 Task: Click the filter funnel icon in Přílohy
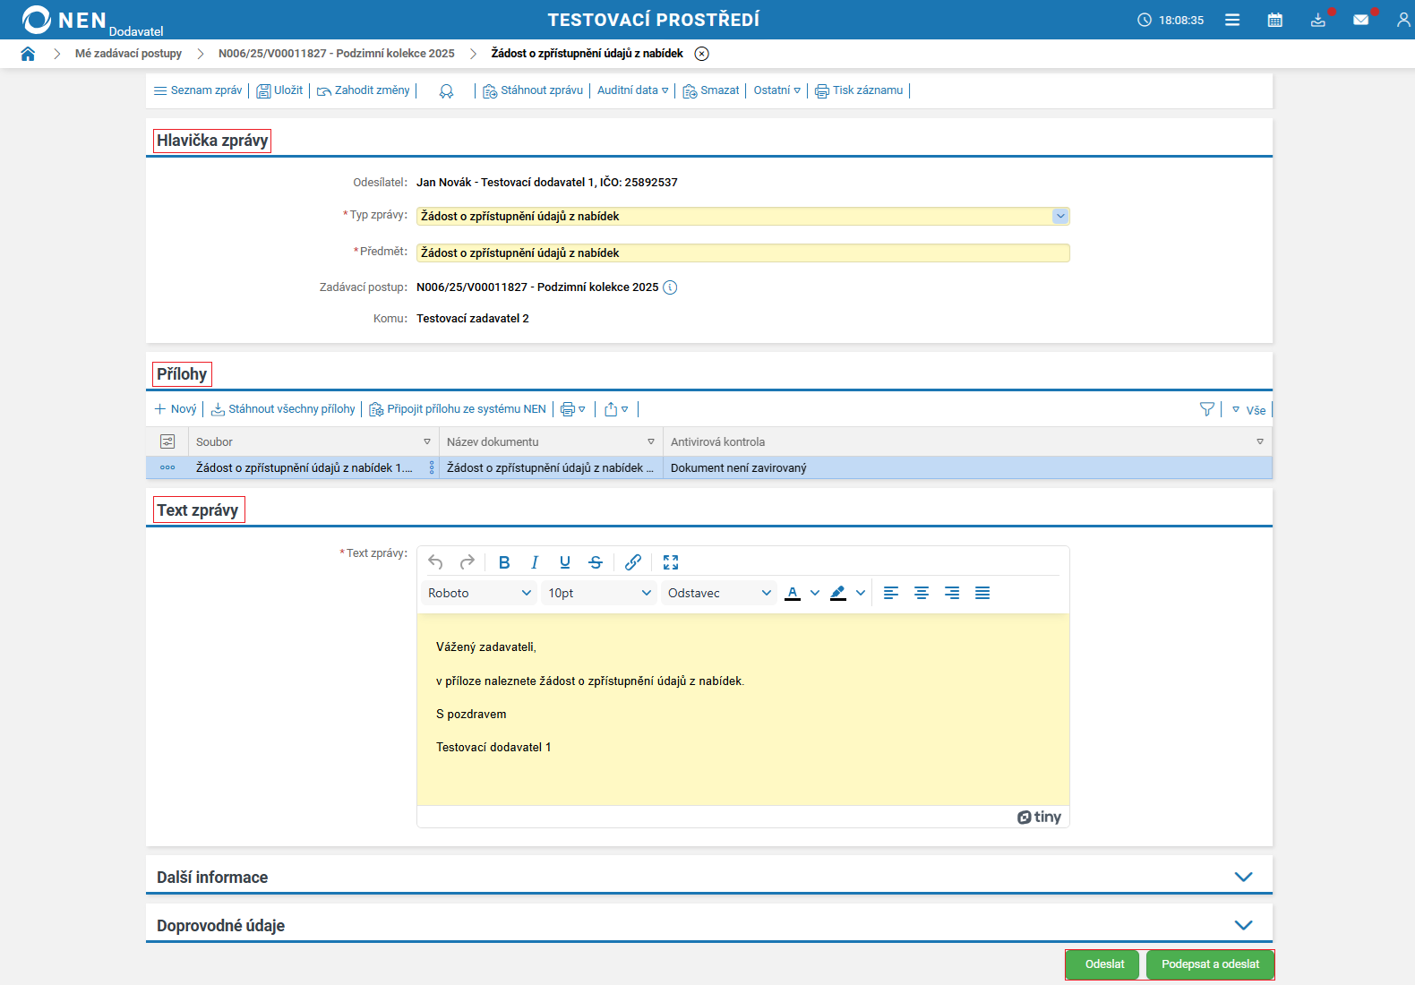point(1206,409)
